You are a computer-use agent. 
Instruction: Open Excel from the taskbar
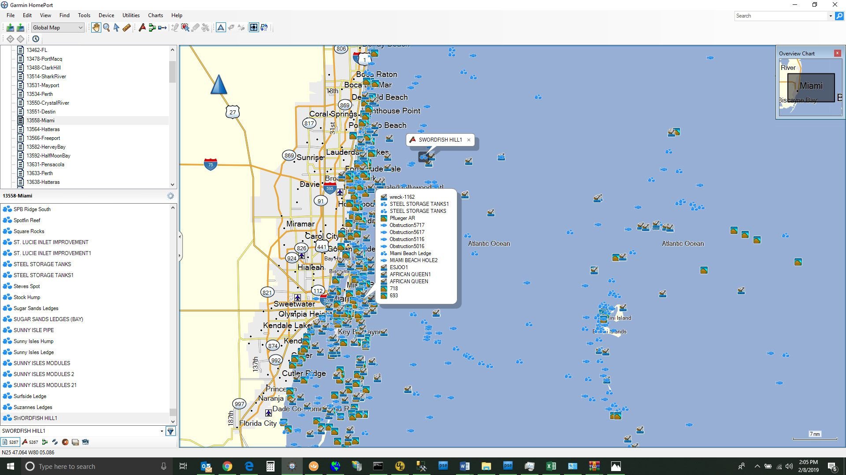(551, 467)
